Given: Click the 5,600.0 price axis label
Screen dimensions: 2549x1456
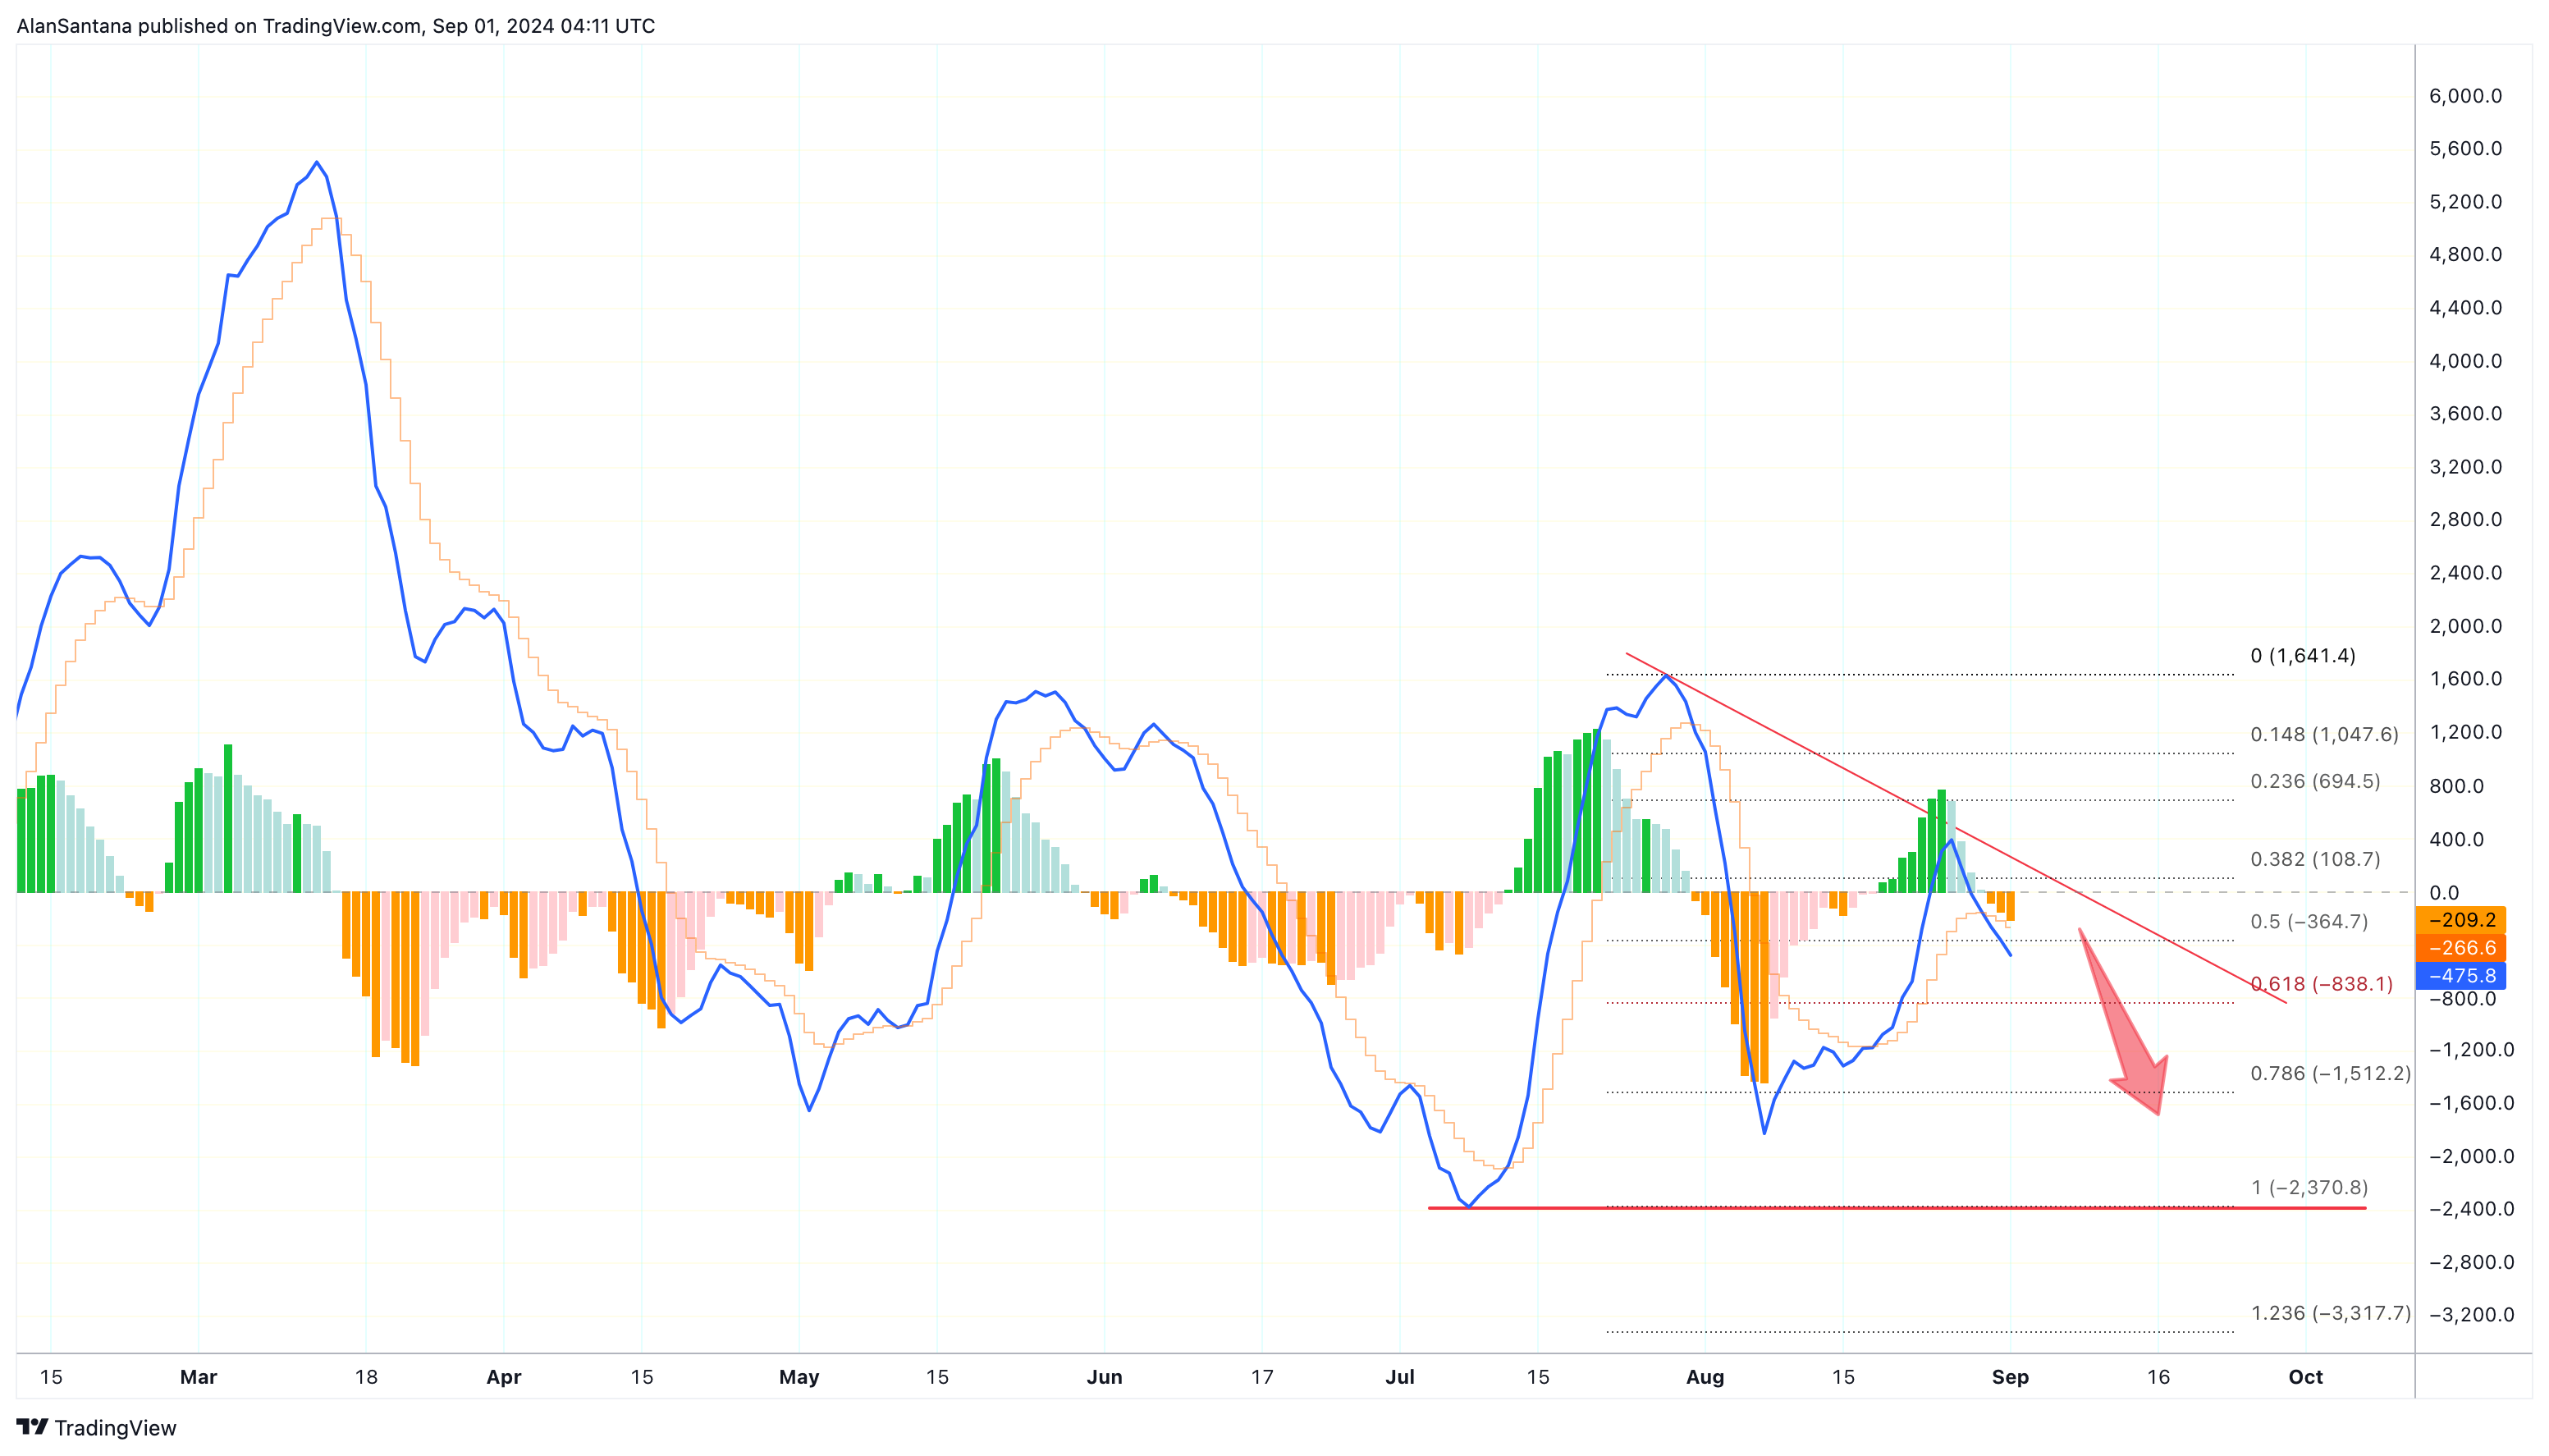Looking at the screenshot, I should pyautogui.click(x=2466, y=148).
